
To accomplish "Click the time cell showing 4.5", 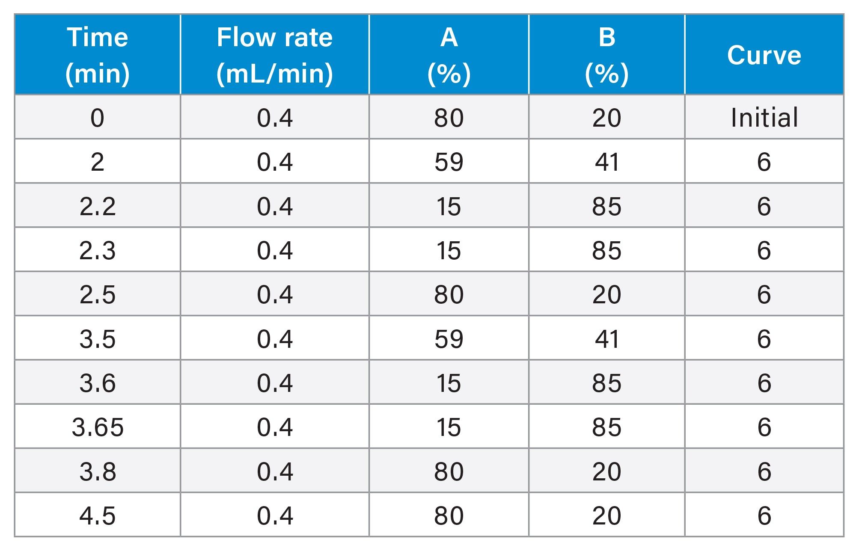I will (x=98, y=515).
